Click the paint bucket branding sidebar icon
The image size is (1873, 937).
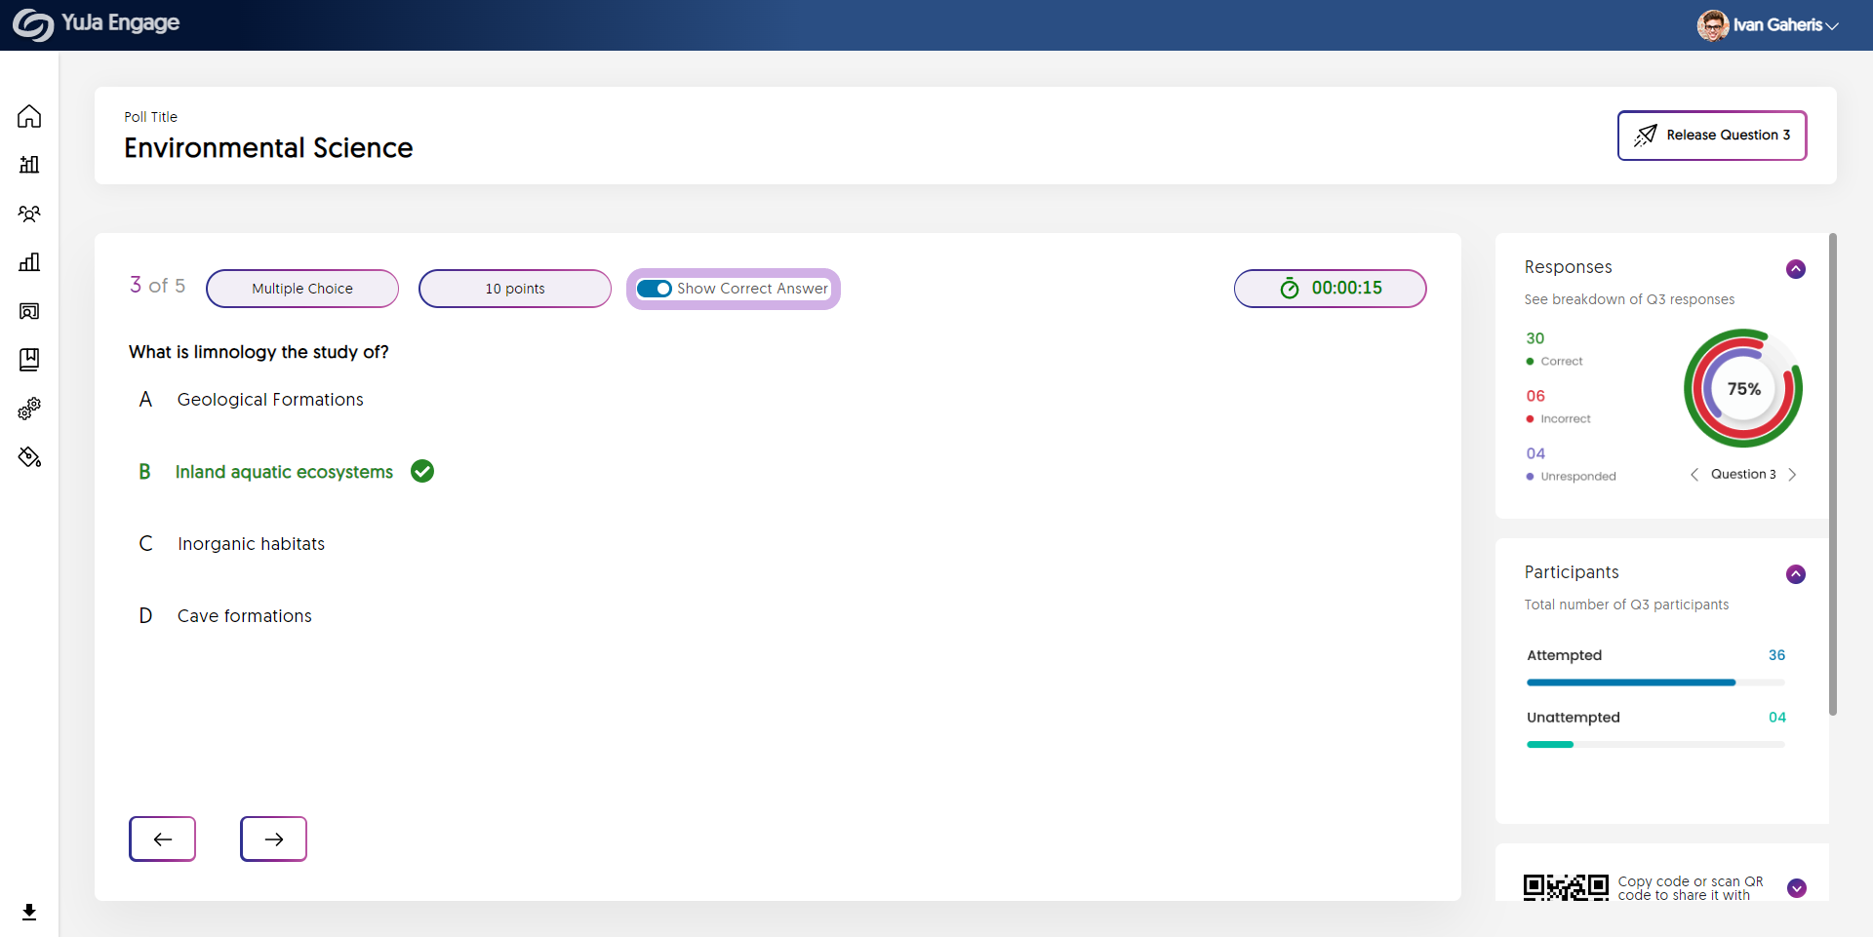(29, 457)
